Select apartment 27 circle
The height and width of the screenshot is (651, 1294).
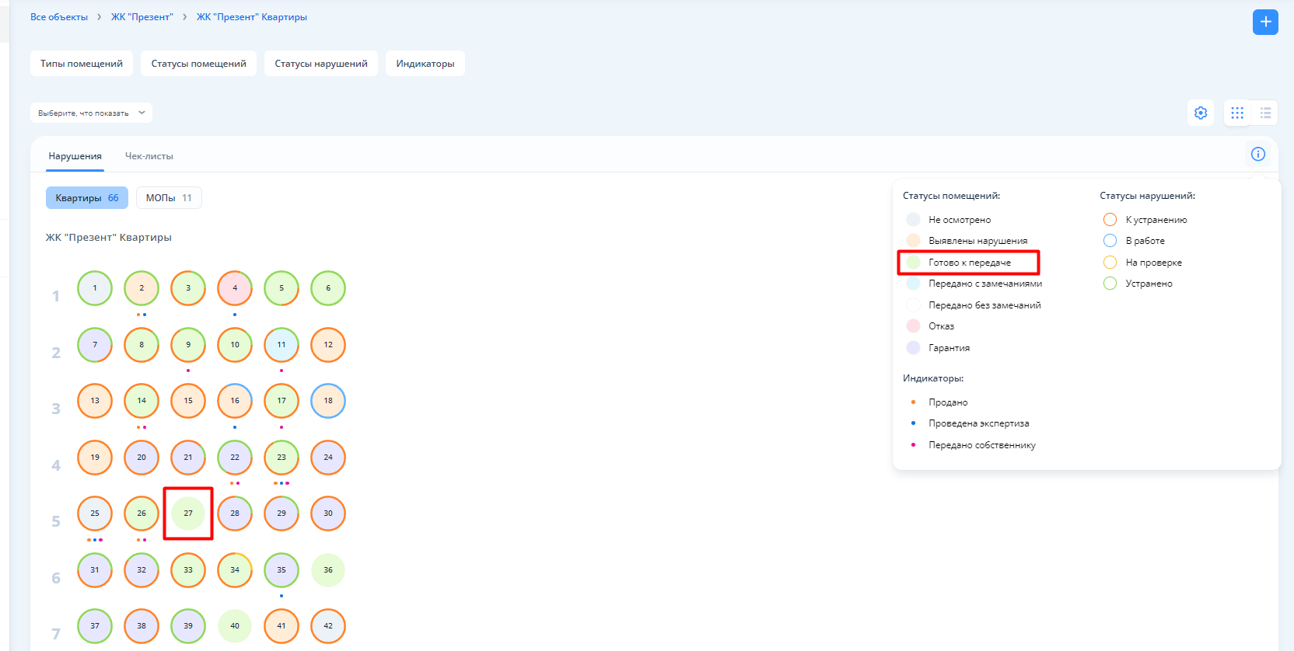click(x=188, y=513)
